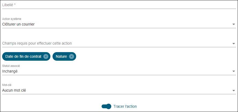Click the "Tracer l'action" label text
This screenshot has height=112, width=238.
point(125,106)
